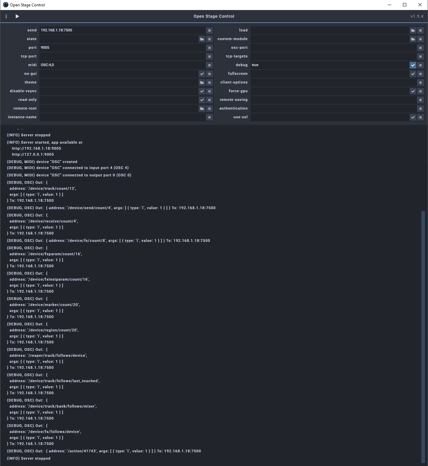428x466 pixels.
Task: Click the console log scrollbar thumb
Action: 423,337
